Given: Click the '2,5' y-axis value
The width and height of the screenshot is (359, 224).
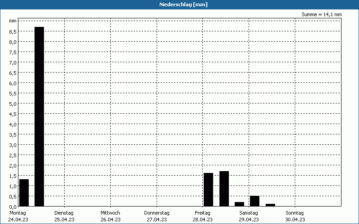Looking at the screenshot, I should [13, 155].
